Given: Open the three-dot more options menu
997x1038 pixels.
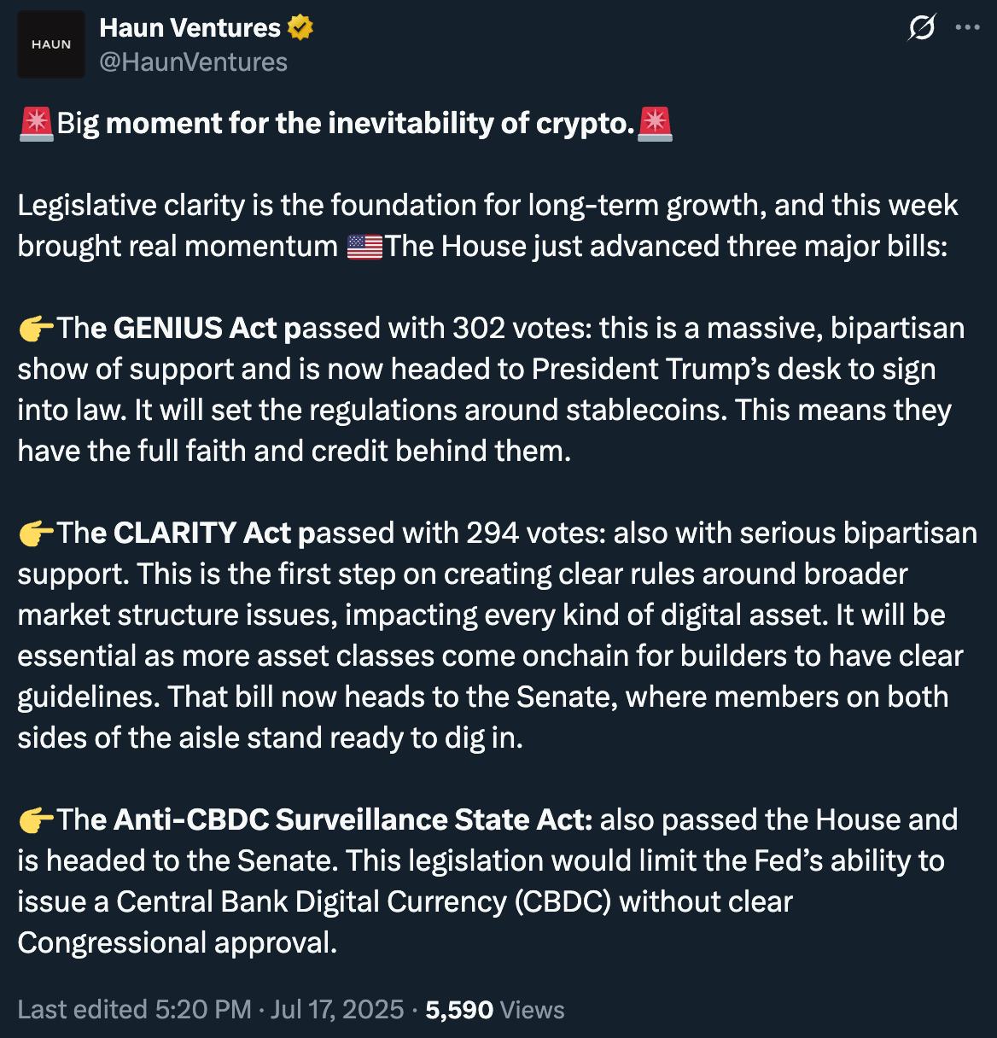Looking at the screenshot, I should [x=967, y=27].
